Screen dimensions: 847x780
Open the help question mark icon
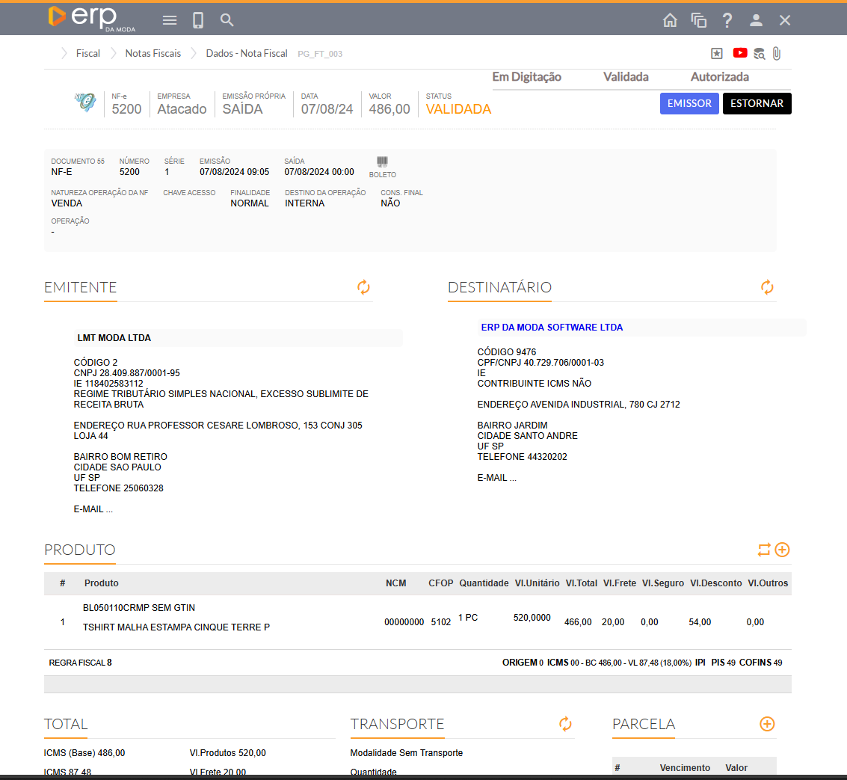727,20
